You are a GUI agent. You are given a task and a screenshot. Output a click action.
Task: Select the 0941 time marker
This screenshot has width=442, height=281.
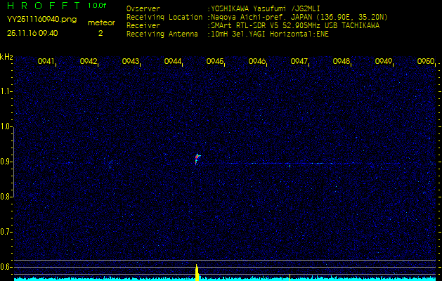tap(46, 62)
